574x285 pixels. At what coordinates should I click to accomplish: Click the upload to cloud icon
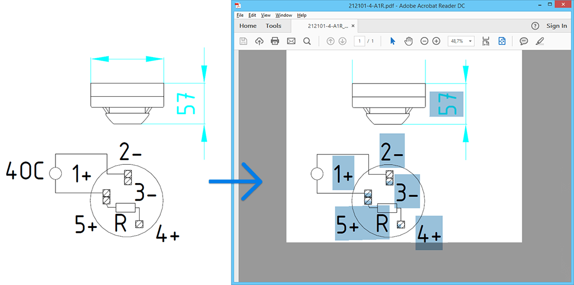[x=259, y=41]
